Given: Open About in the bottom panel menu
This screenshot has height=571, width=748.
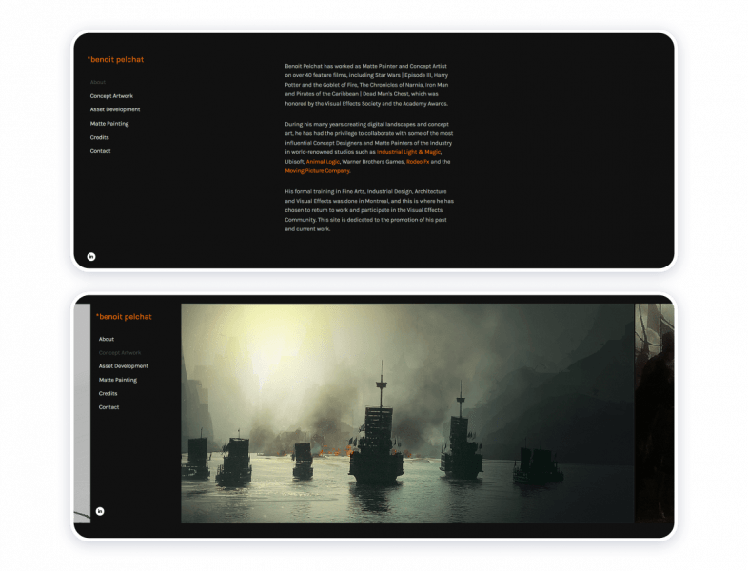Looking at the screenshot, I should 107,339.
